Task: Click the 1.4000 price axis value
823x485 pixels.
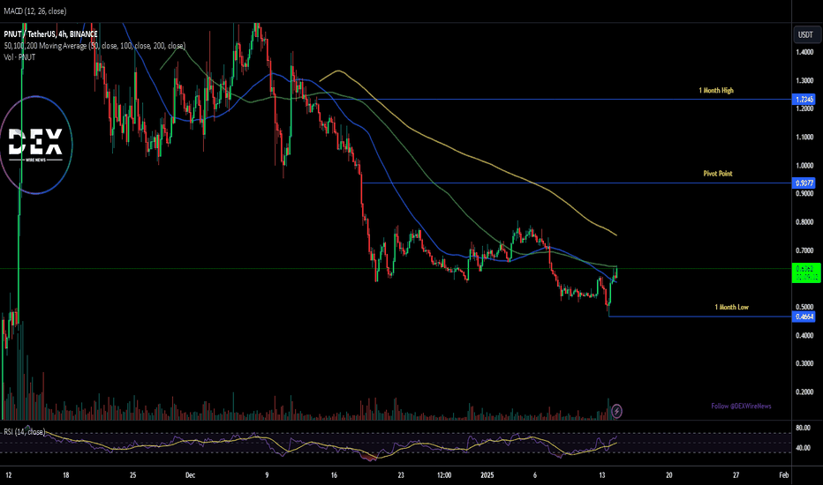Action: coord(804,52)
